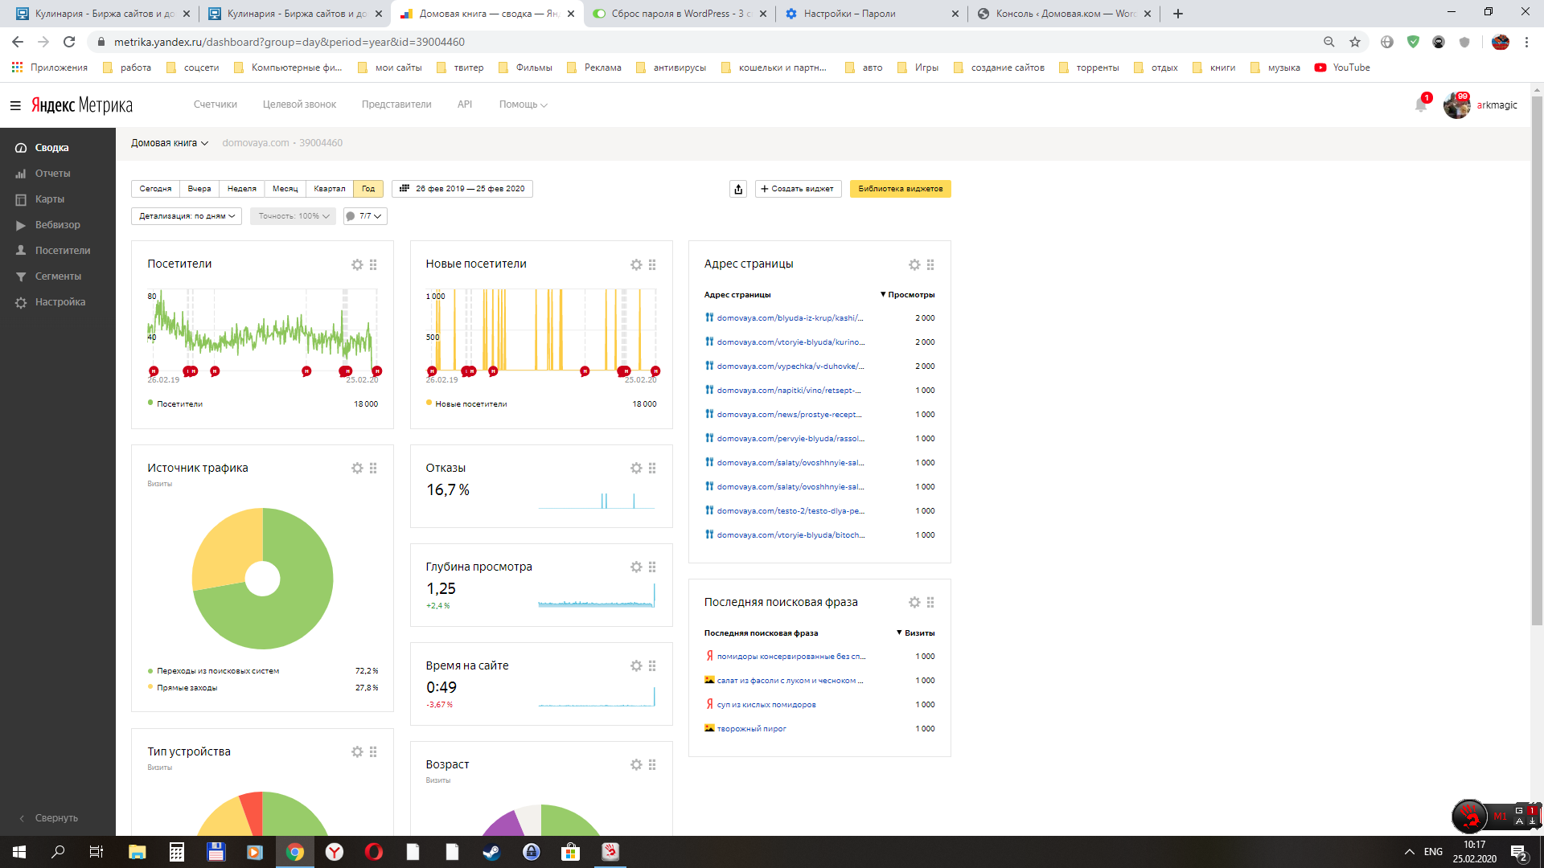The width and height of the screenshot is (1544, 868).
Task: Click the export dashboard icon
Action: point(738,189)
